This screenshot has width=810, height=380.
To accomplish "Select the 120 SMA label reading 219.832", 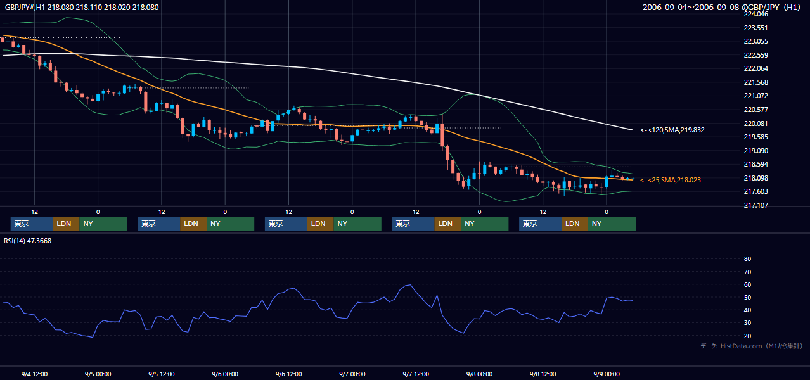I will [x=672, y=130].
